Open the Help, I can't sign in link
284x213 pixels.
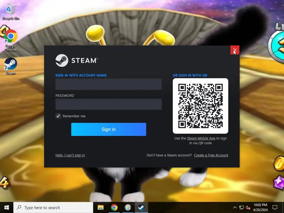point(70,155)
